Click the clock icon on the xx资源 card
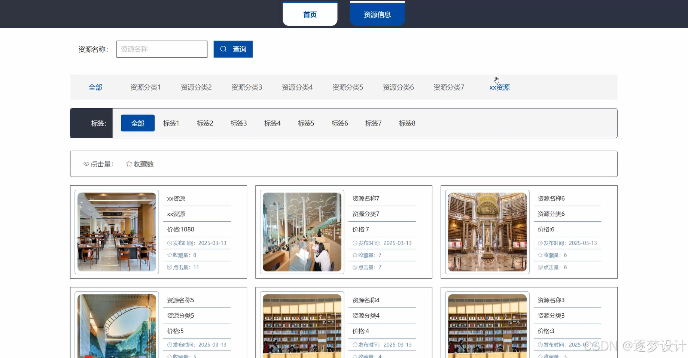Image resolution: width=688 pixels, height=358 pixels. pos(170,243)
